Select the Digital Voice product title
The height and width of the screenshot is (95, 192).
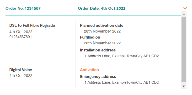pos(21,70)
